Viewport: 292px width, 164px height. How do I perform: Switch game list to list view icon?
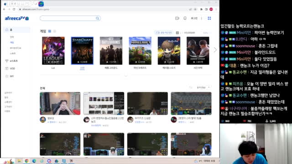click(x=55, y=31)
